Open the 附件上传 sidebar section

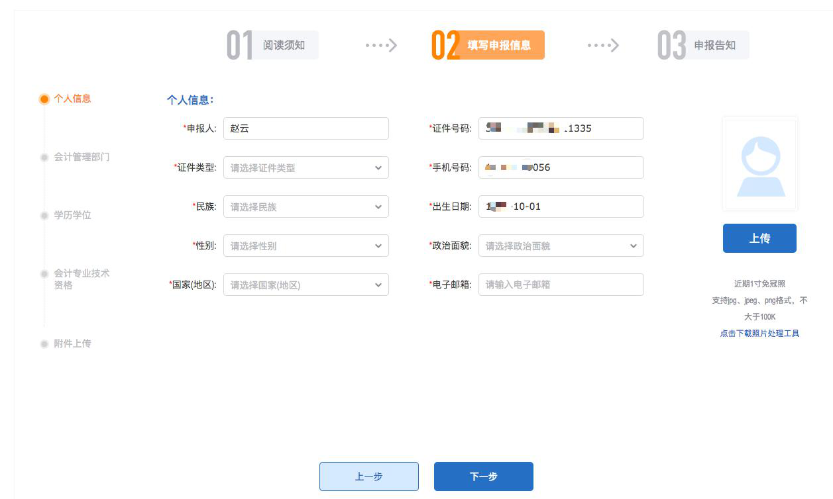click(x=72, y=343)
